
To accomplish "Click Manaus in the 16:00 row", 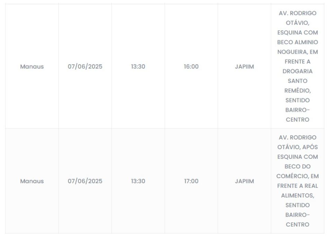I will (32, 66).
